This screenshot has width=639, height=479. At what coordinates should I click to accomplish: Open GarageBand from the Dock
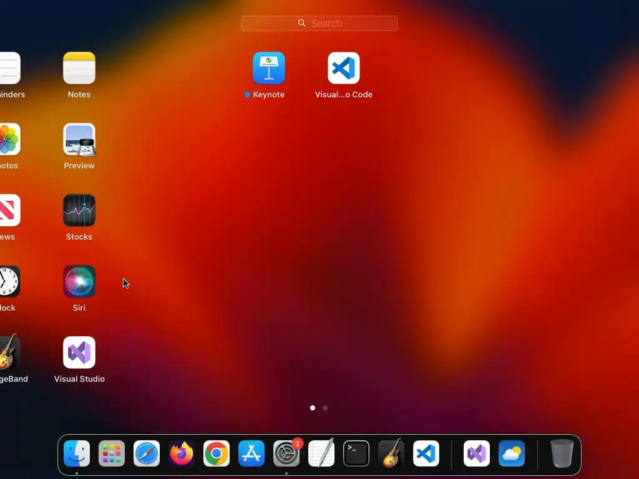pyautogui.click(x=391, y=453)
